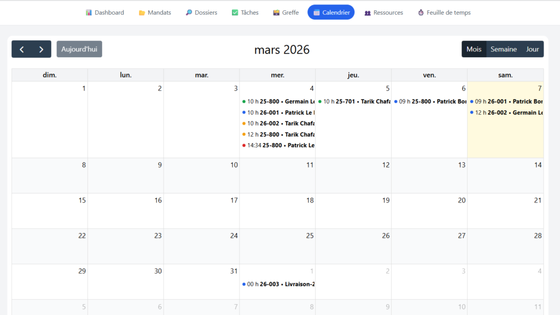Click the Dossiers magnifier icon
The width and height of the screenshot is (560, 315).
tap(189, 13)
